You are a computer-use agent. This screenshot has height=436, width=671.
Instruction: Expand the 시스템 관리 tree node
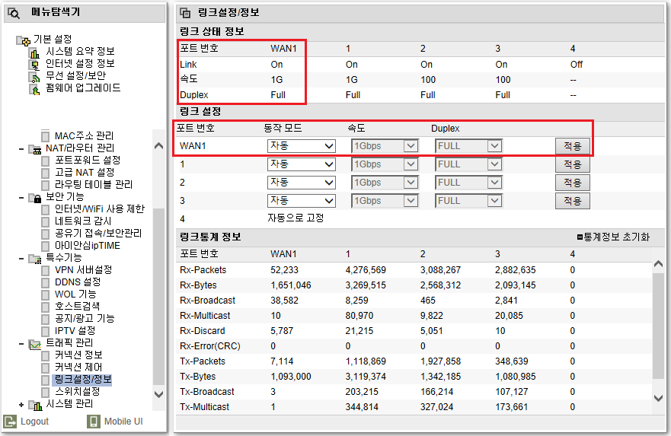[21, 404]
